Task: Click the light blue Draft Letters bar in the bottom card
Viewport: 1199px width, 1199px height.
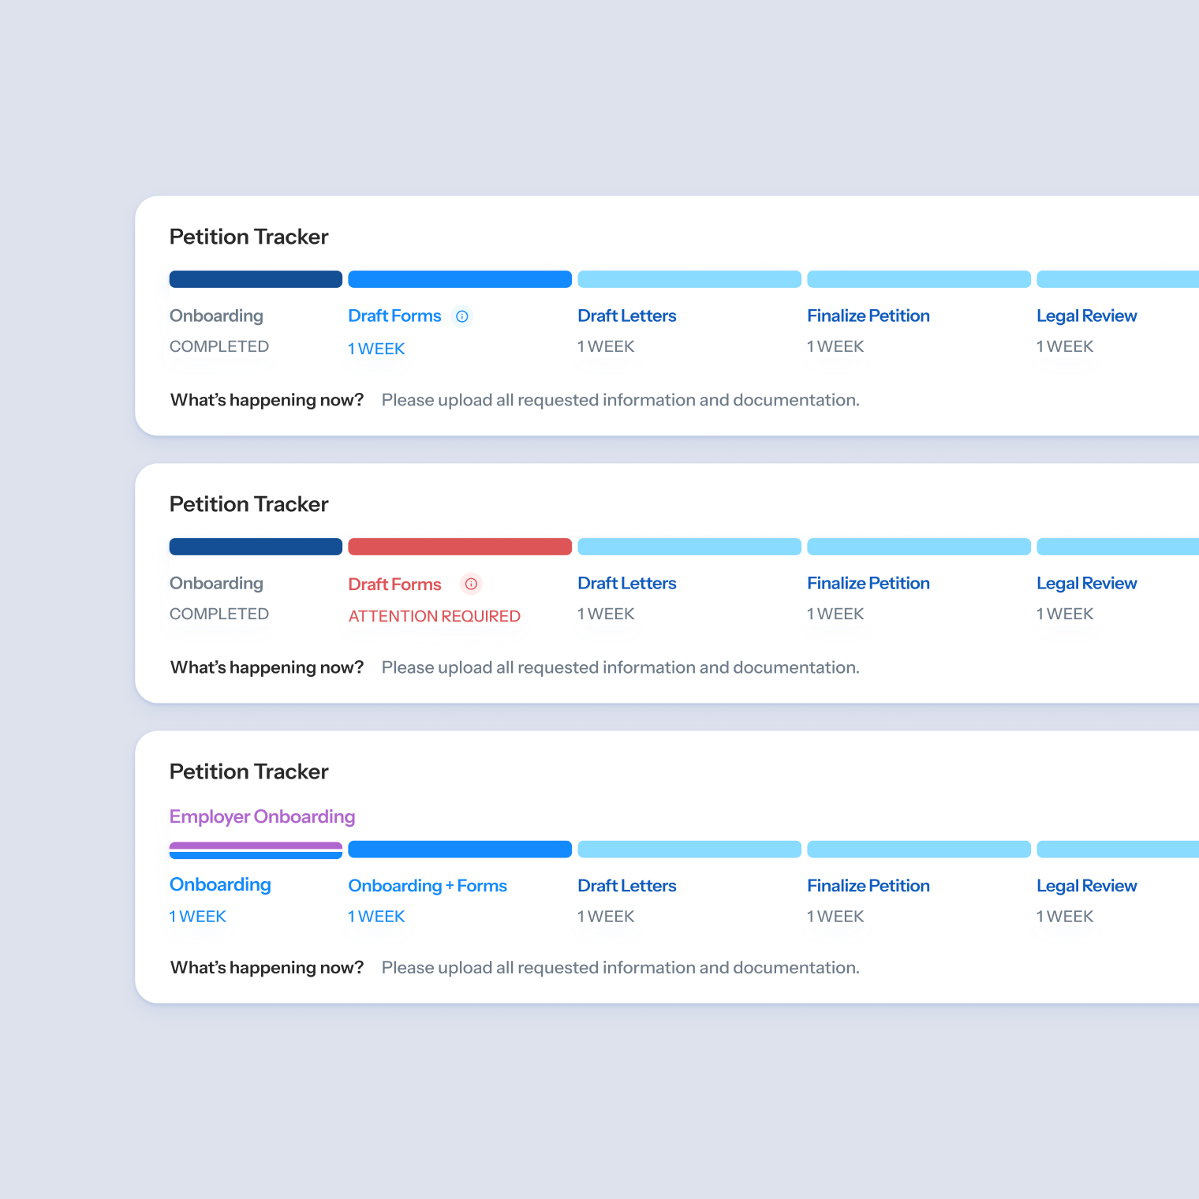Action: coord(689,850)
